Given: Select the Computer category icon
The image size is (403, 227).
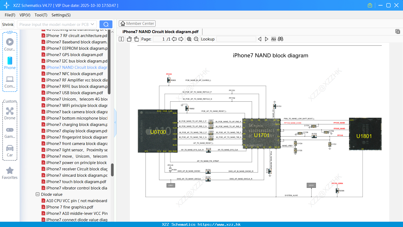Looking at the screenshot, I should (x=10, y=82).
